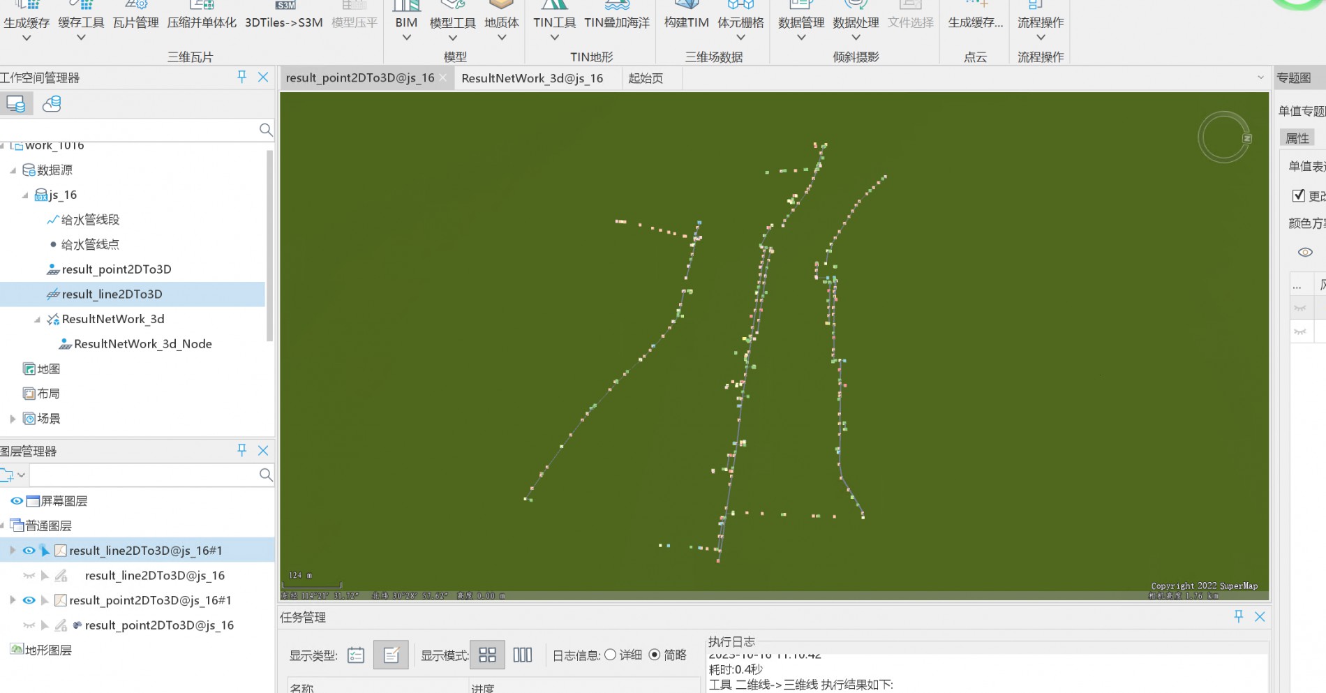This screenshot has height=693, width=1326.
Task: Expand the 生成缓存 dropdown arrow
Action: pyautogui.click(x=27, y=38)
